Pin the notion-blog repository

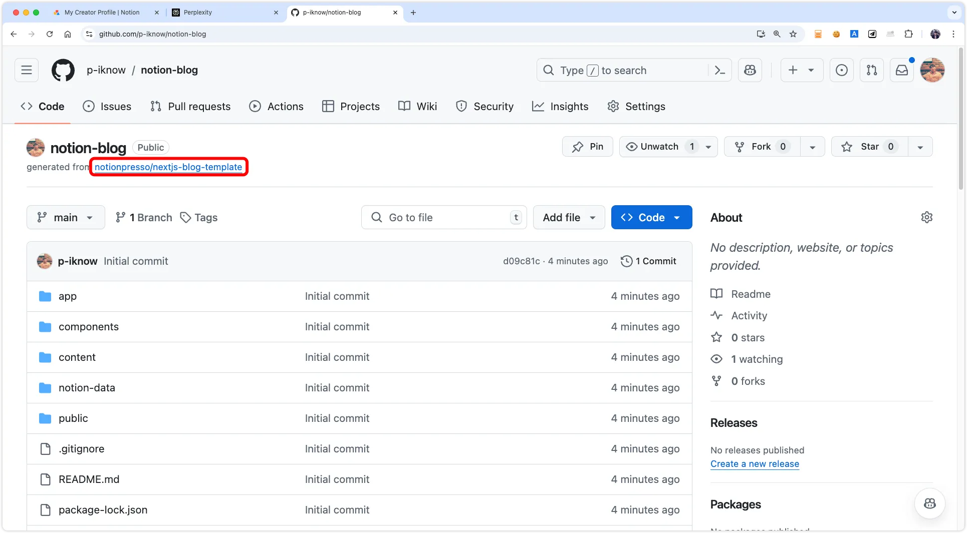[587, 147]
